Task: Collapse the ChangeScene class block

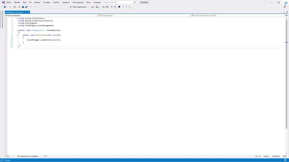Action: point(17,30)
